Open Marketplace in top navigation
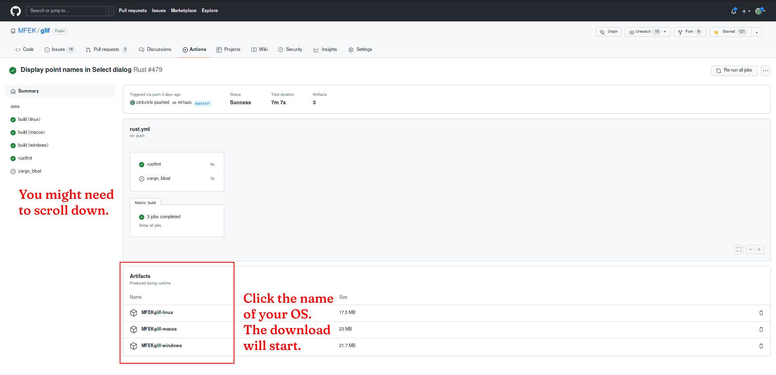 [183, 11]
